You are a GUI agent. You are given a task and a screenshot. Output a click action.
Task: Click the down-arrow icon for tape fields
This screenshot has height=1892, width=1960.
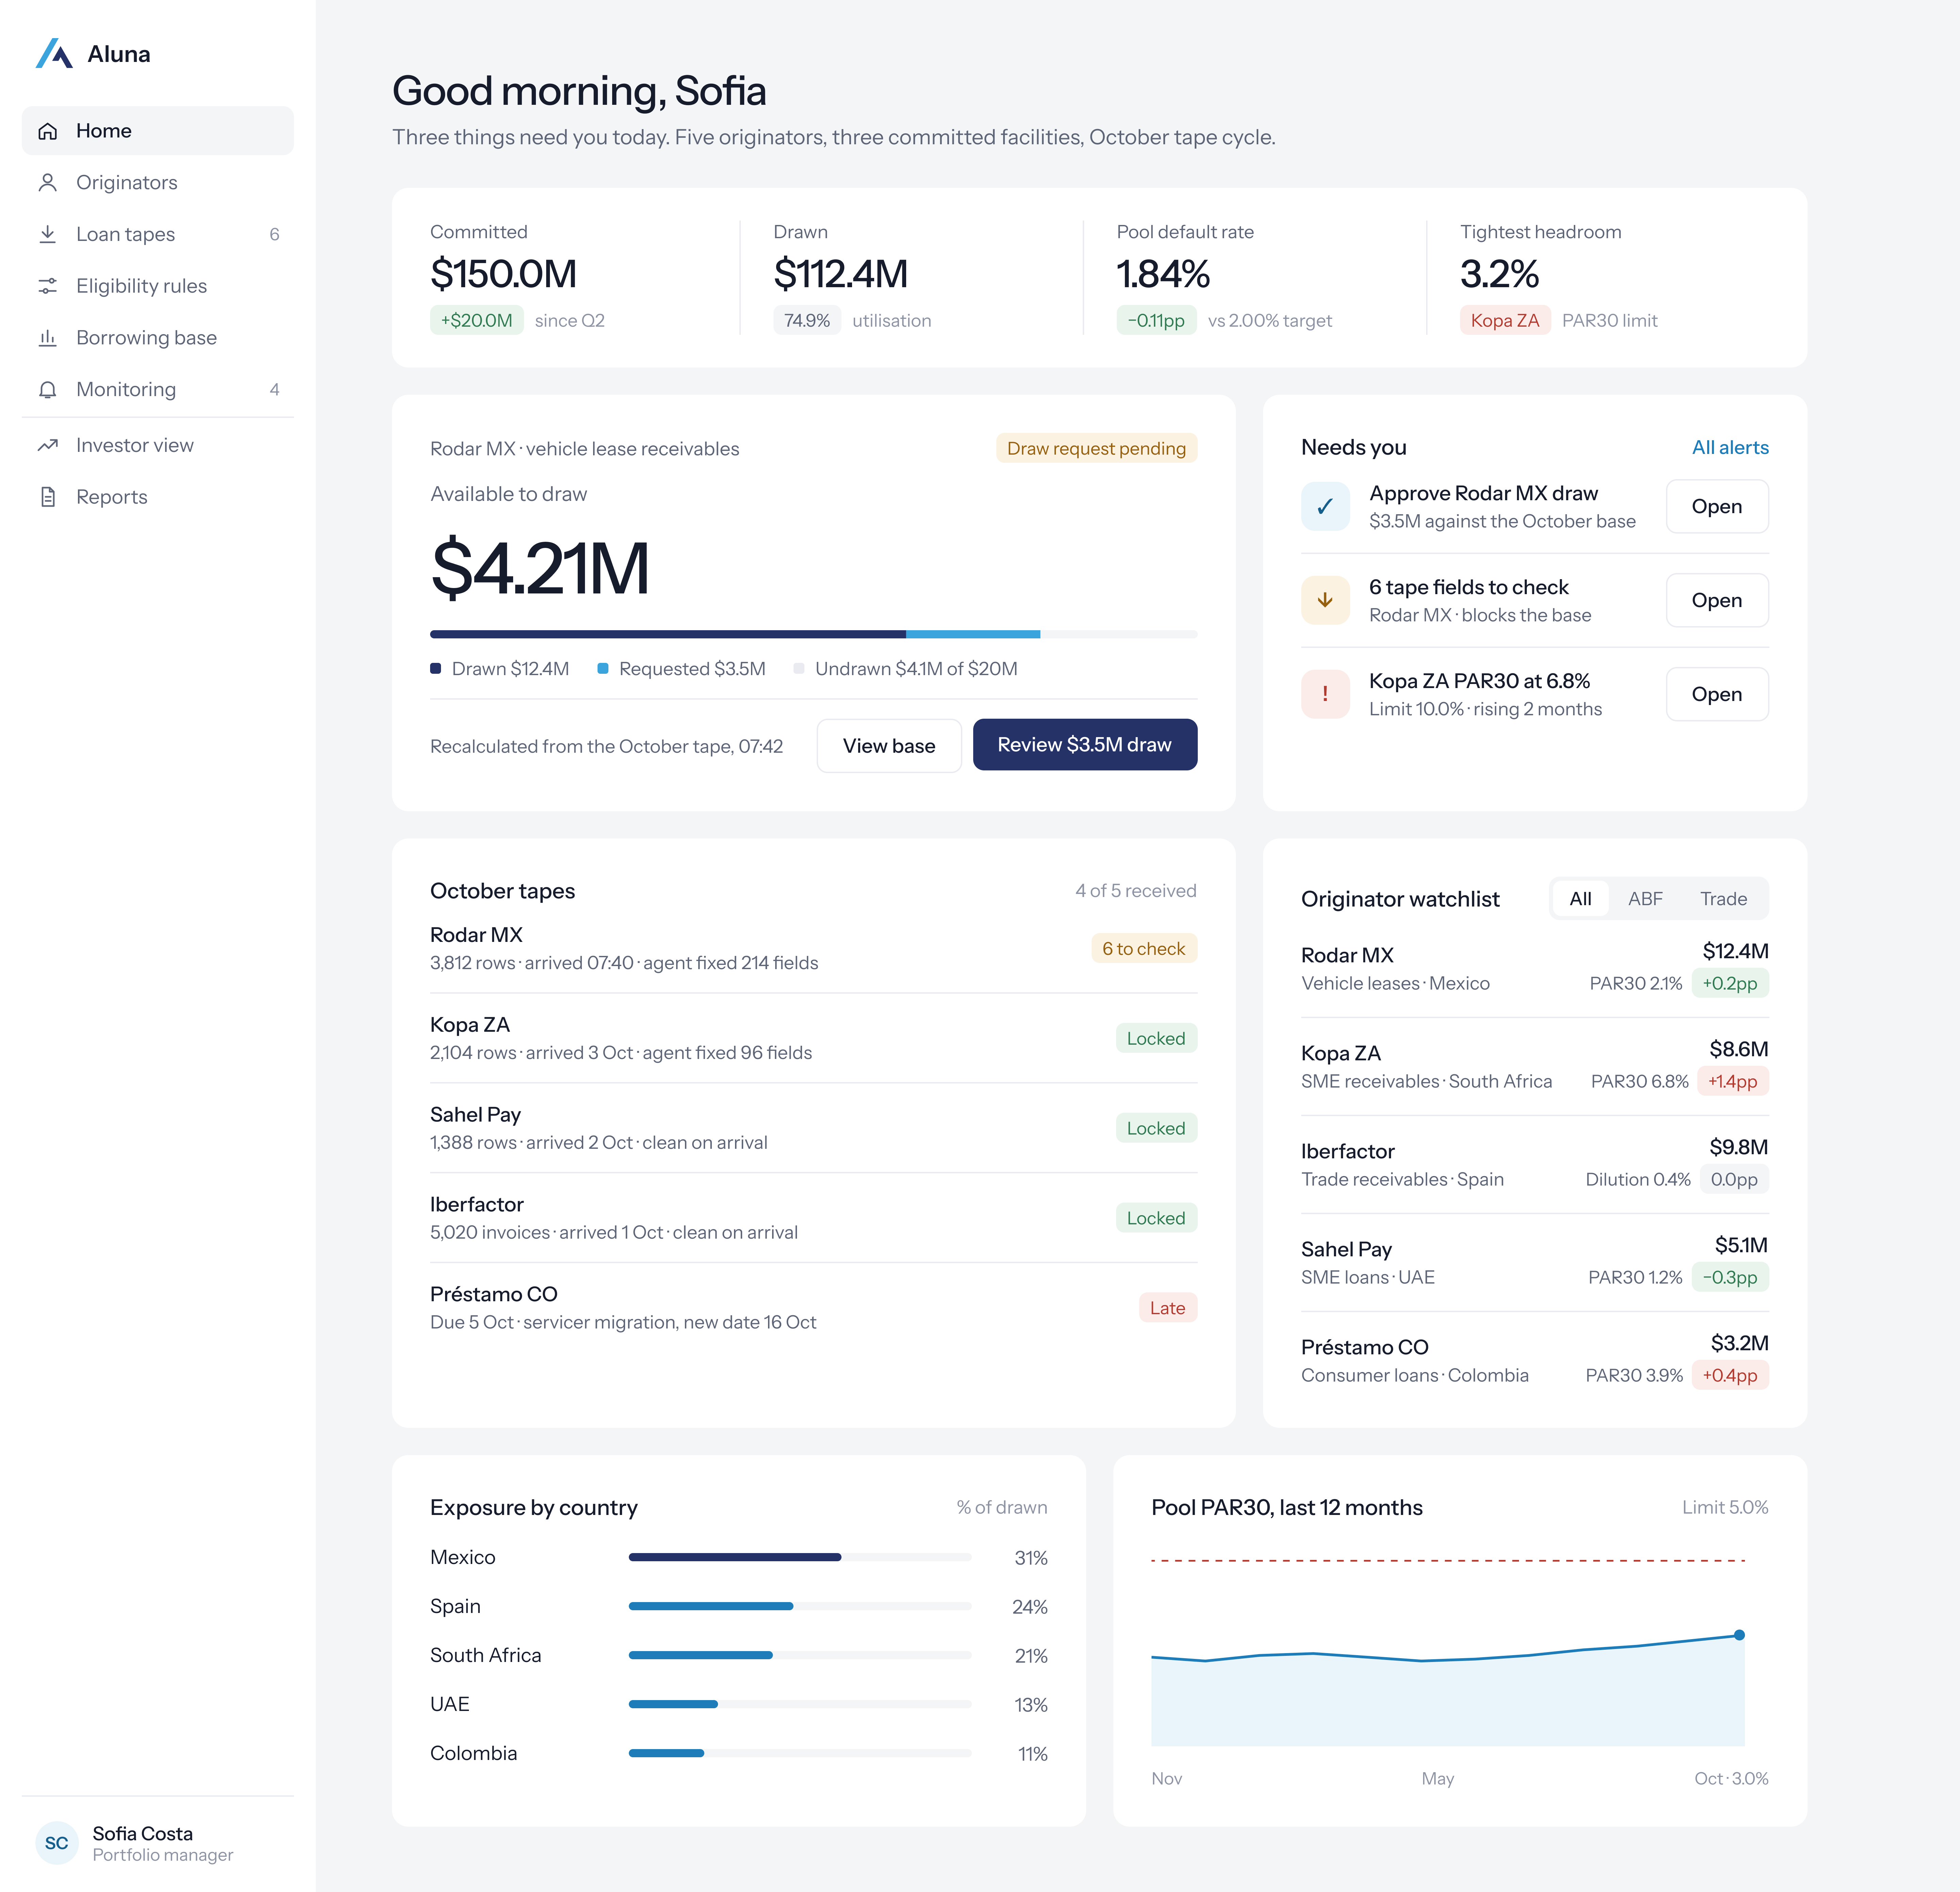pyautogui.click(x=1325, y=600)
